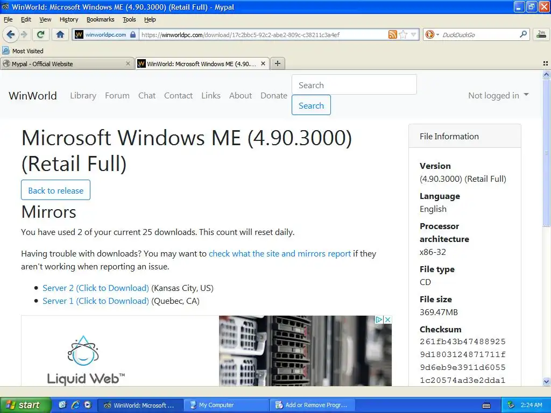This screenshot has height=413, width=551.
Task: Click the first Quick Launch desktop icon
Action: [62, 405]
